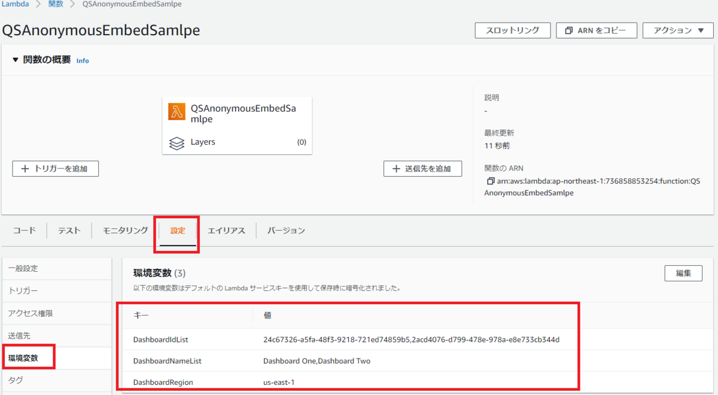Copy function ARN via icon beside ARN text

[491, 181]
